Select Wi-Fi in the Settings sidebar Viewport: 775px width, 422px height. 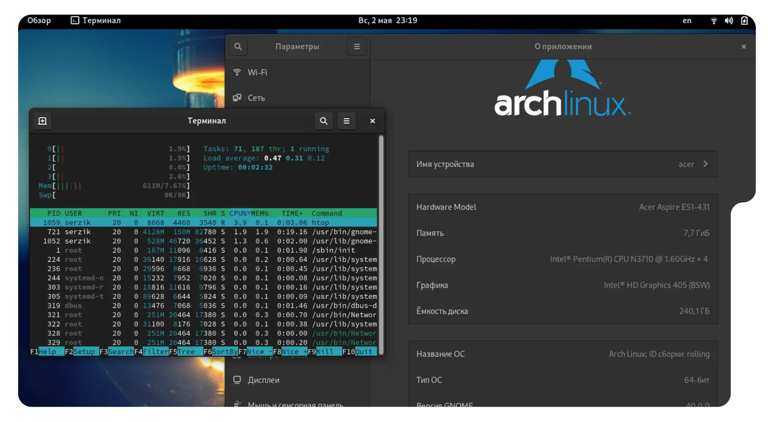(x=257, y=72)
